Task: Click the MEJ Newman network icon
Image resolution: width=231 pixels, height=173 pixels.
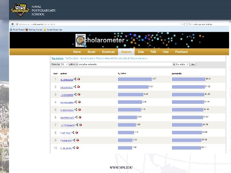Action: coord(76,102)
